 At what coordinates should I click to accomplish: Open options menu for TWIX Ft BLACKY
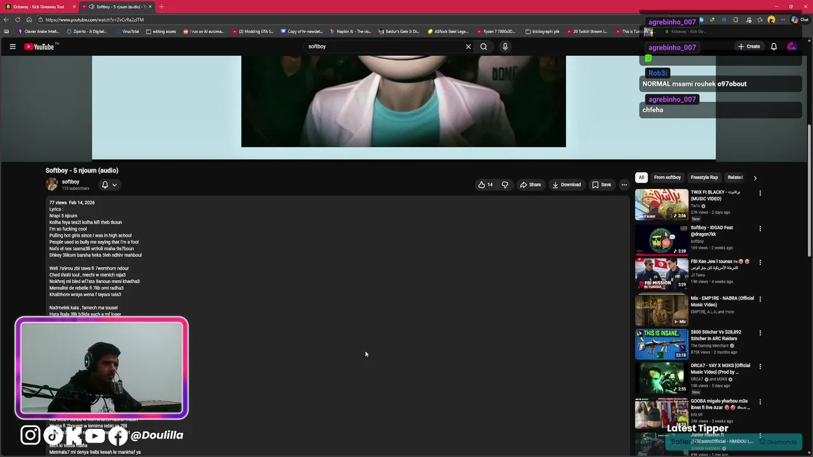760,193
